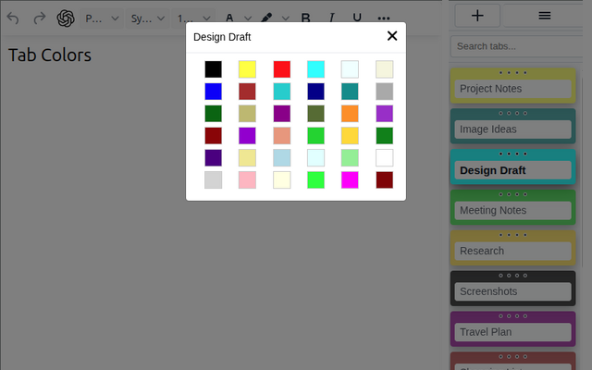Open the more options ellipsis menu

pos(384,18)
